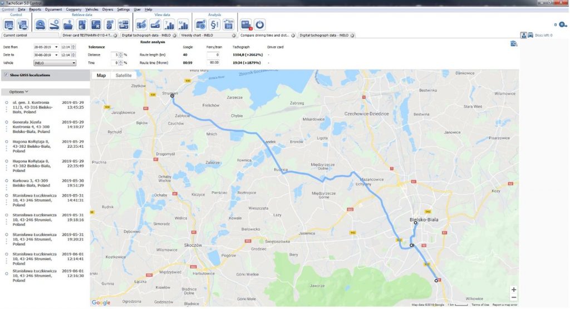The image size is (570, 309).
Task: Switch to the Current control tab
Action: click(x=30, y=36)
